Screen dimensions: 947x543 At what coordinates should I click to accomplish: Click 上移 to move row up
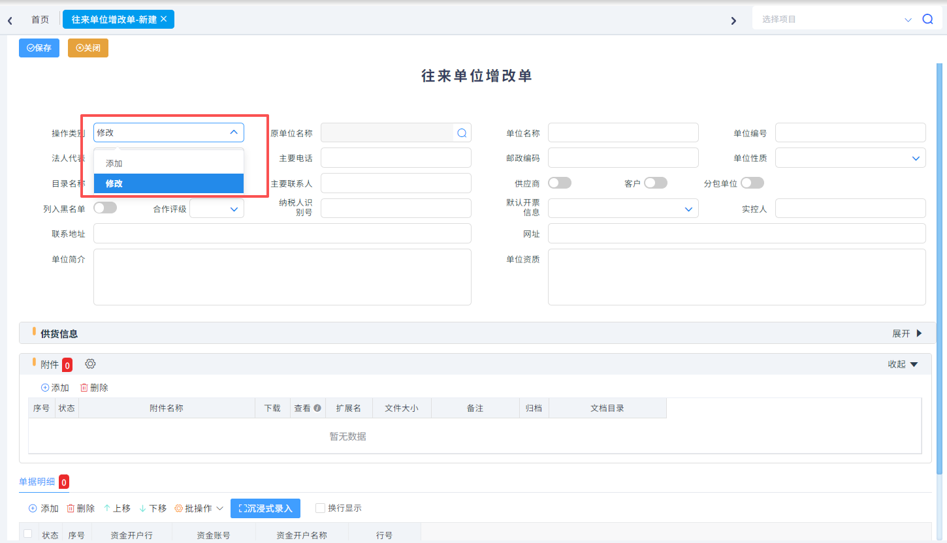(x=117, y=508)
